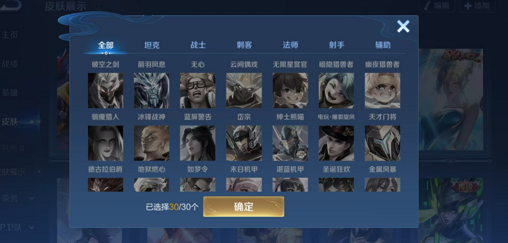The height and width of the screenshot is (243, 508).
Task: Open the 刺客 category tab
Action: point(244,45)
